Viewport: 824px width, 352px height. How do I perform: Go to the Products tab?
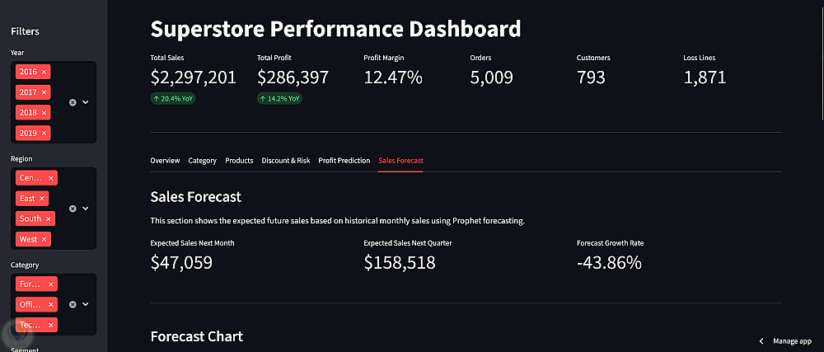click(239, 161)
